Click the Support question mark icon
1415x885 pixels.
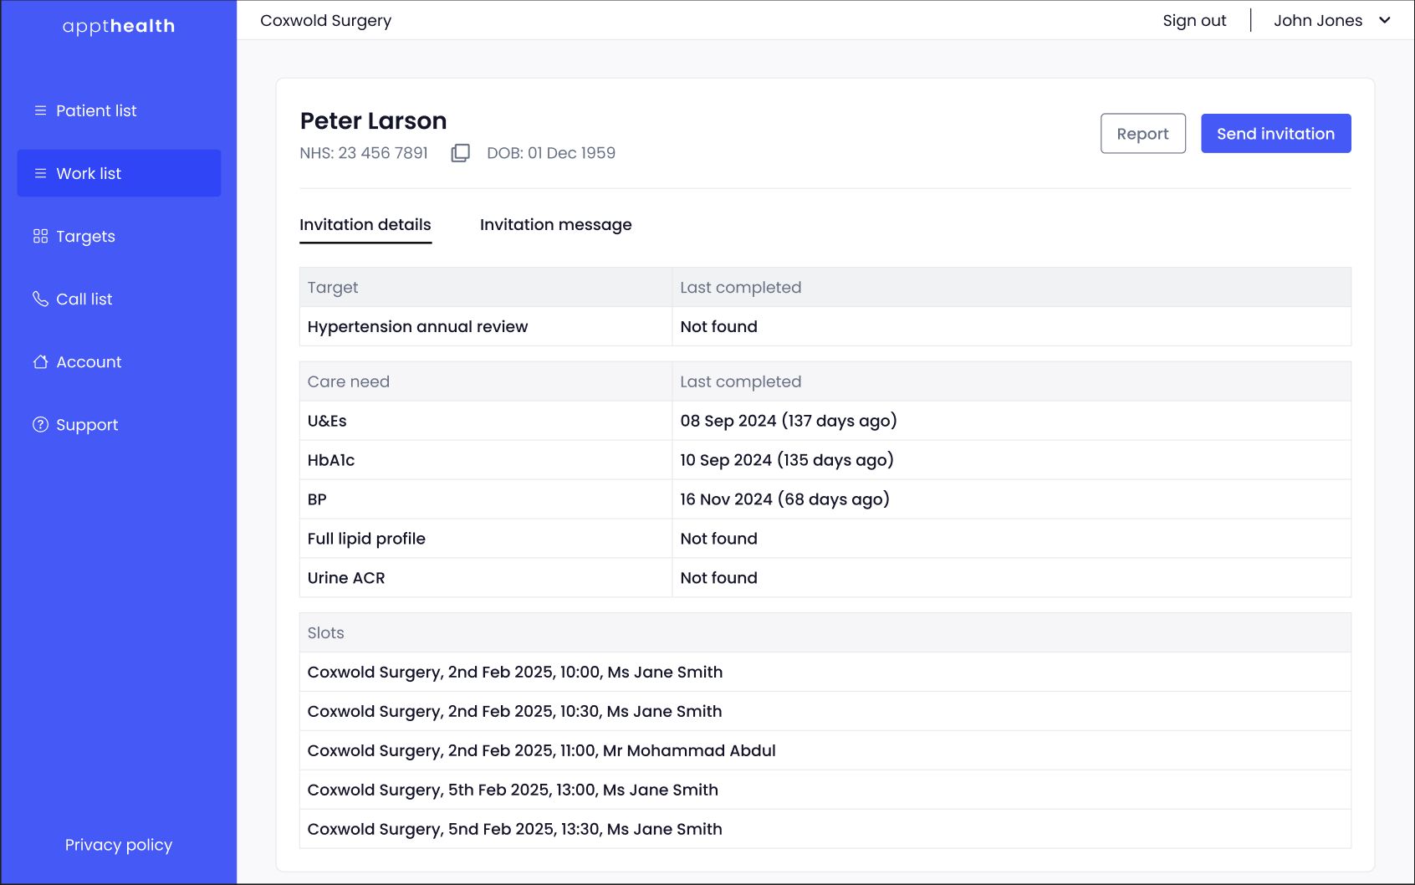[40, 424]
